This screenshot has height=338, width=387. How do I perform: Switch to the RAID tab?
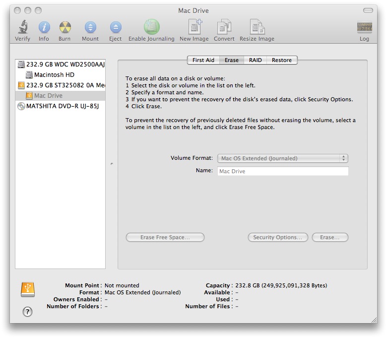(255, 60)
